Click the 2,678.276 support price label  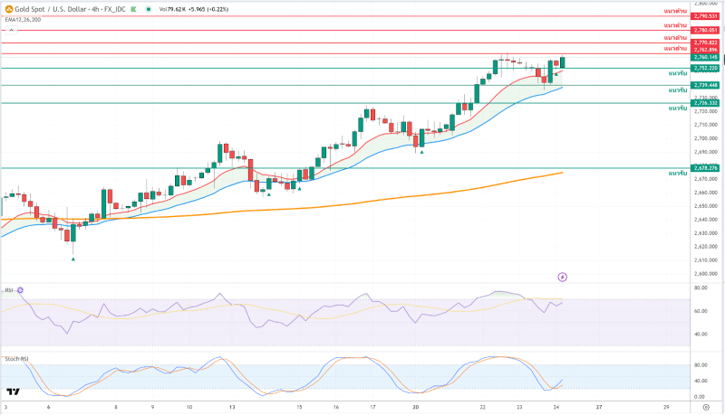coord(704,168)
